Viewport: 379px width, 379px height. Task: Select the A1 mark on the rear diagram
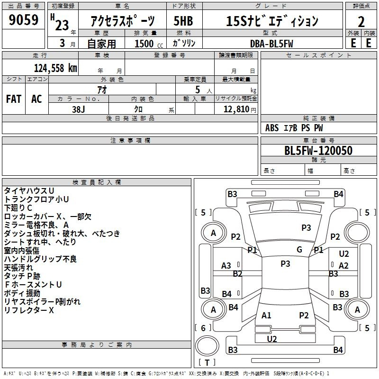pyautogui.click(x=266, y=316)
